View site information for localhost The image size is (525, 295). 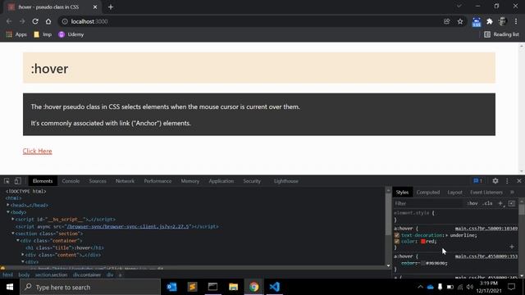65,21
